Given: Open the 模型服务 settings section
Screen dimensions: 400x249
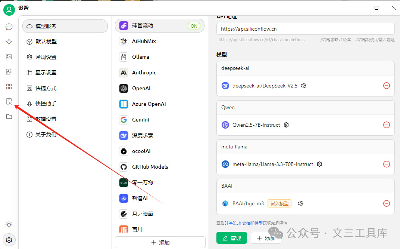Looking at the screenshot, I should [x=65, y=26].
